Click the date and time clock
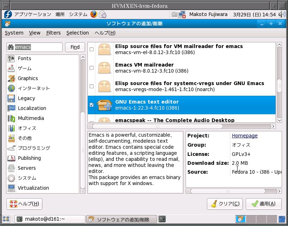This screenshot has height=226, width=288. click(254, 15)
